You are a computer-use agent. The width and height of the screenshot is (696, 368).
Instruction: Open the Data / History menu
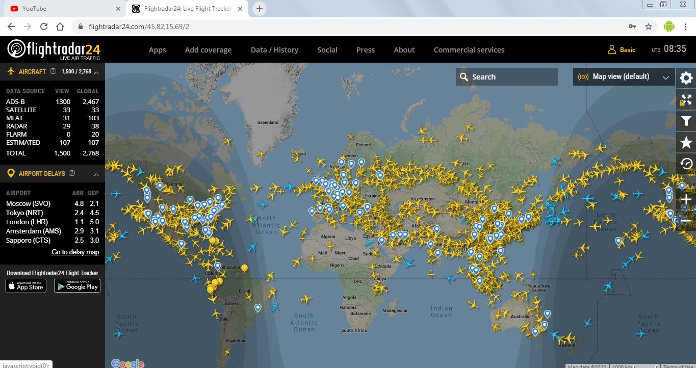tap(274, 50)
